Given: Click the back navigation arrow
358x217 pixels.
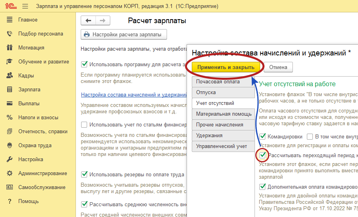Looking at the screenshot, I should [x=89, y=21].
